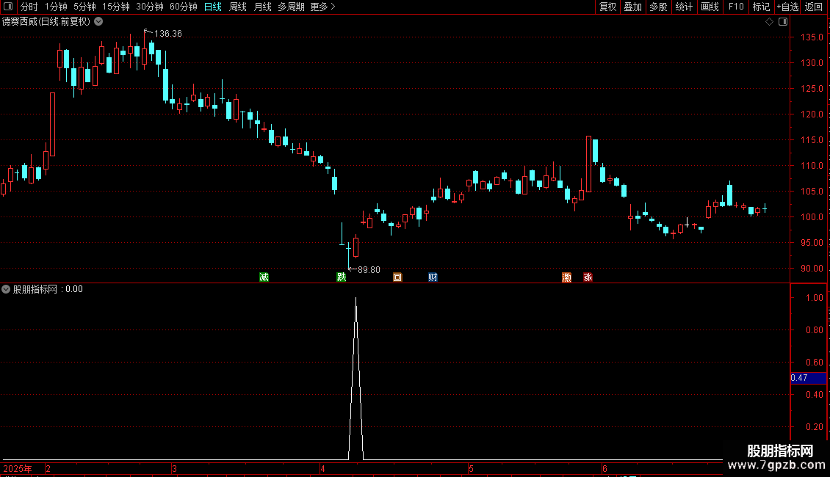Select the 日线 daily chart tab
The width and height of the screenshot is (830, 477).
[213, 7]
